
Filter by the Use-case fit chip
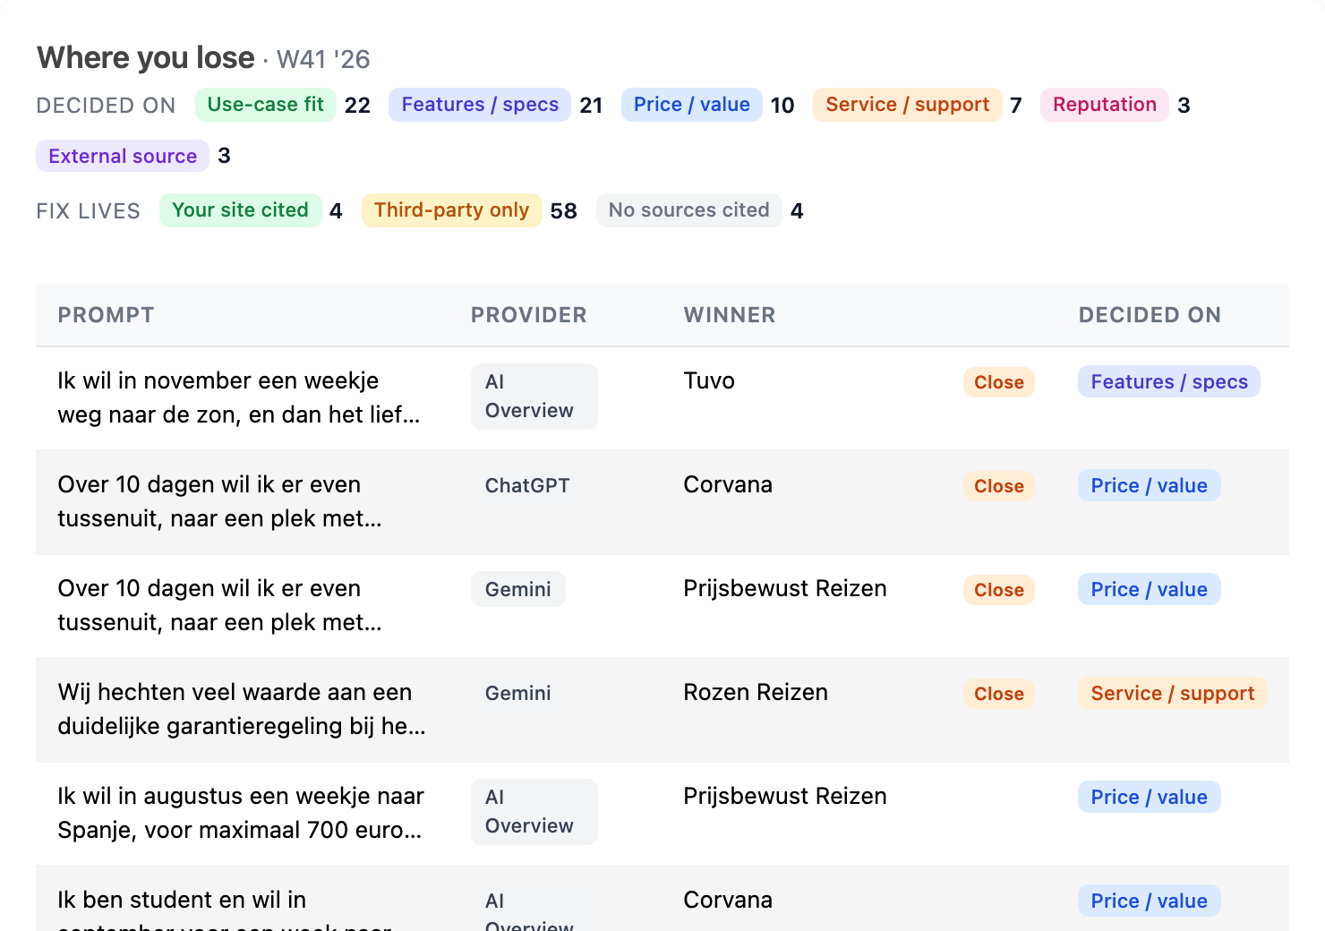(x=266, y=105)
